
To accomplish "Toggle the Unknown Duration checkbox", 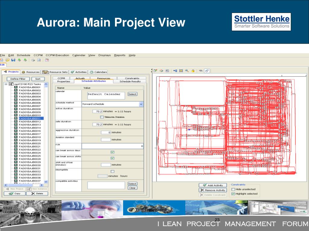I will [102, 117].
